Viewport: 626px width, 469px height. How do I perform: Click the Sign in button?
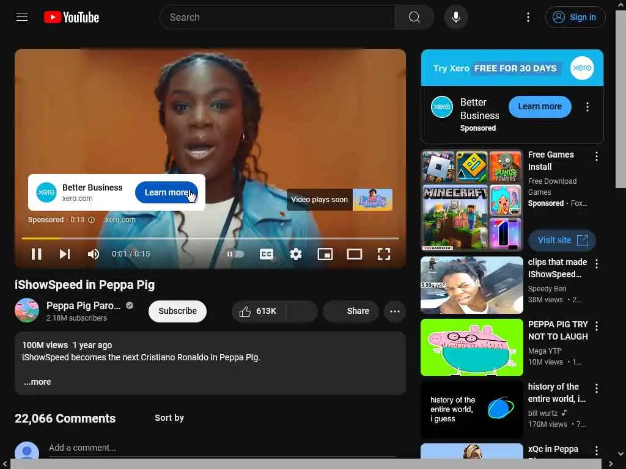click(x=575, y=17)
